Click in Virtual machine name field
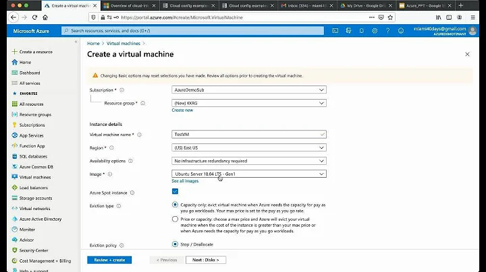 pyautogui.click(x=249, y=135)
